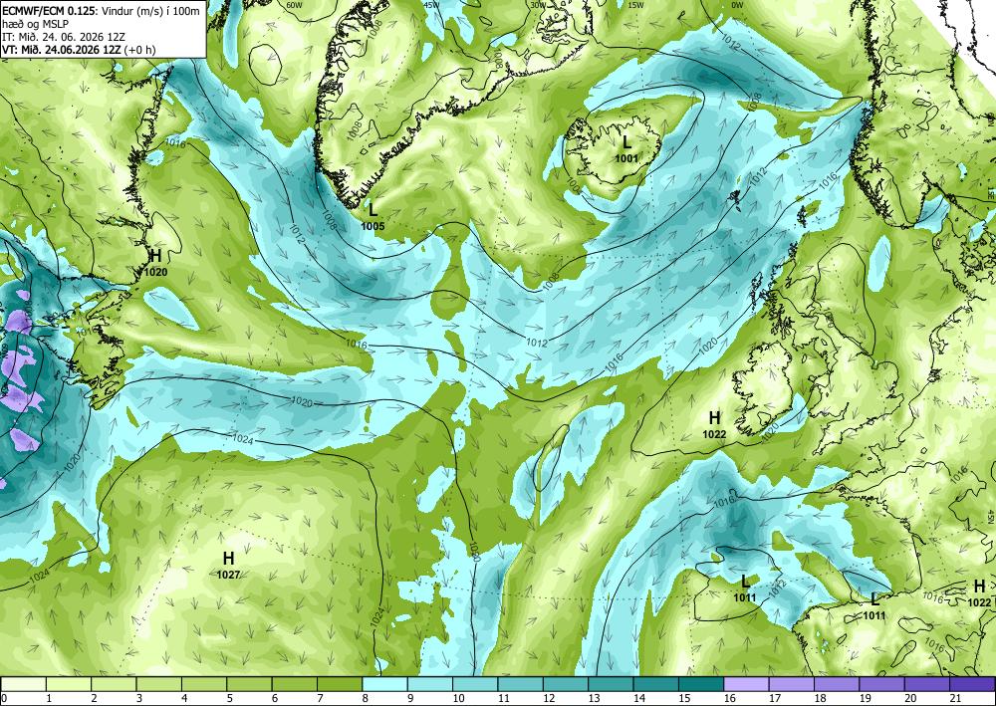Select the 8 m/s color legend swatch
Viewport: 996px width, 706px height.
point(384,684)
